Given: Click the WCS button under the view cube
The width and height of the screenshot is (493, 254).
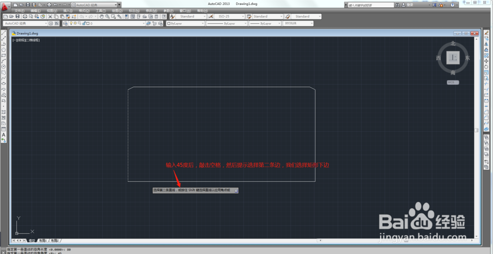Looking at the screenshot, I should click(453, 82).
